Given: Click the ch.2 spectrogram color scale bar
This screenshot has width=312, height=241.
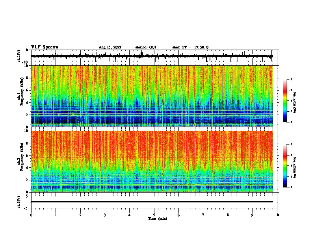Looking at the screenshot, I should coord(285,166).
